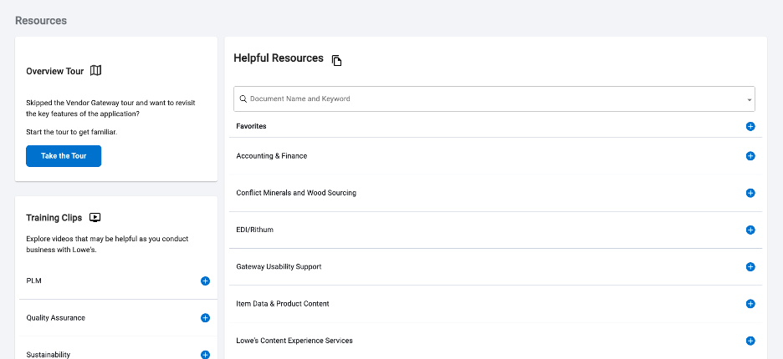Select the EDI/Rithum label

[x=254, y=230]
